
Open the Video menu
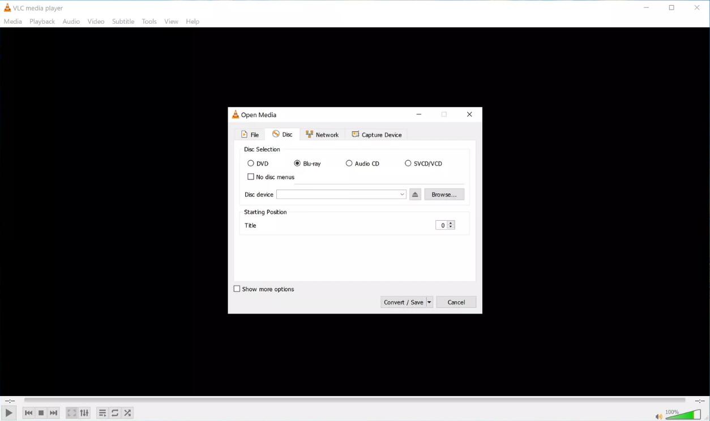click(96, 22)
